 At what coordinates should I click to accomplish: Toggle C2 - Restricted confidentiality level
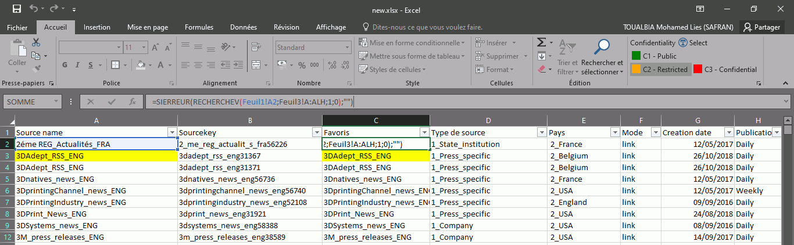(x=660, y=70)
